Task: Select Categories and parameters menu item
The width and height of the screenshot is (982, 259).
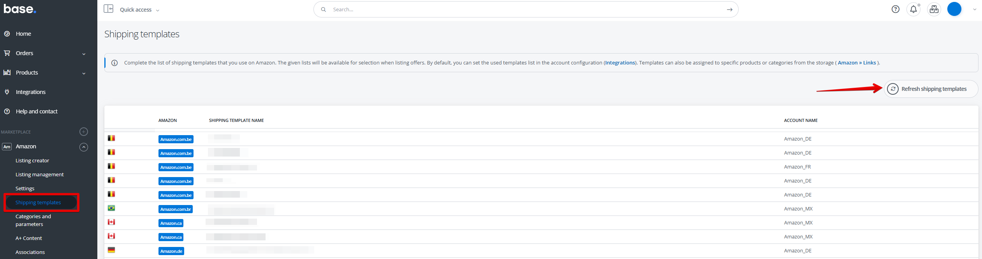Action: pyautogui.click(x=33, y=220)
